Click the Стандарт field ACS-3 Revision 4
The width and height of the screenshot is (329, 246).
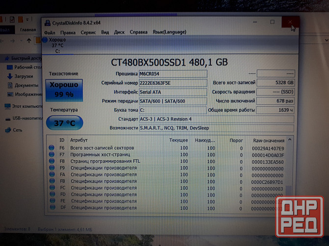217,119
